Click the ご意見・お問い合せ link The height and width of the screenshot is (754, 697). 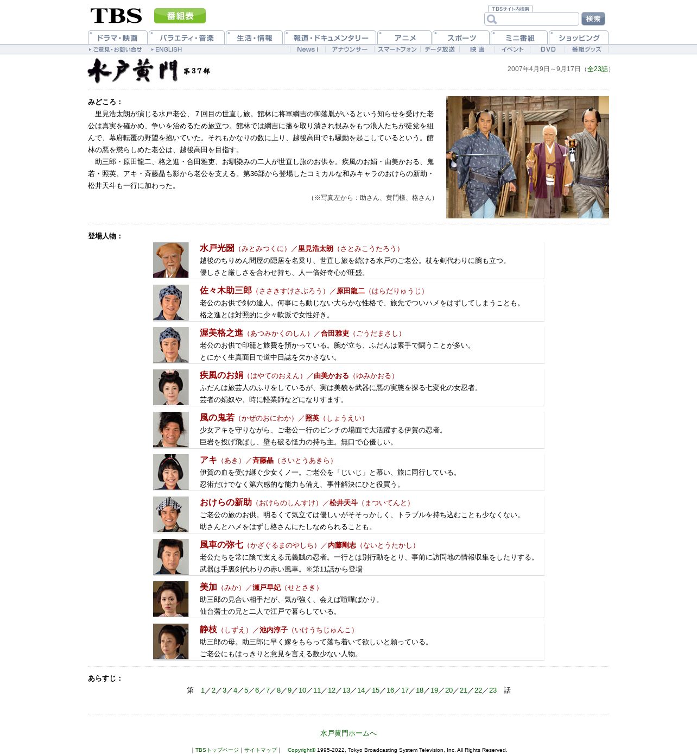(116, 49)
